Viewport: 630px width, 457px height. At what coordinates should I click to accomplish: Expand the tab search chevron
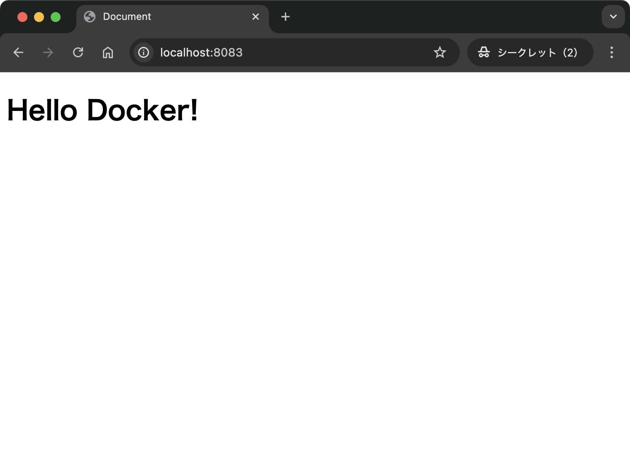(613, 17)
